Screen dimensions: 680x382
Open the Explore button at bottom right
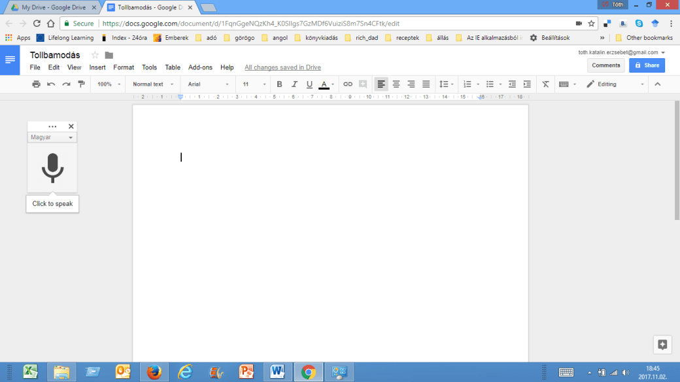[x=662, y=345]
